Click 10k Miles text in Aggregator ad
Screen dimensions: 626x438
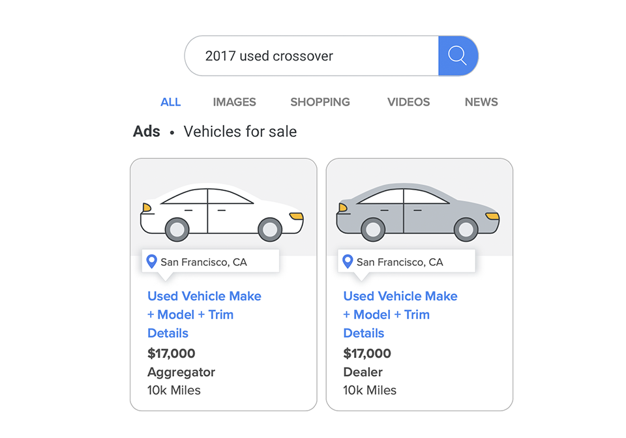tap(174, 390)
